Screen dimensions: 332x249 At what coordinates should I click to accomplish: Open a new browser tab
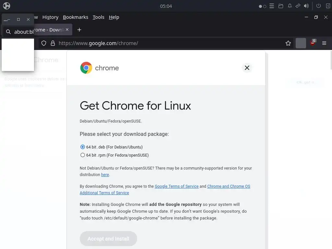coord(79,30)
